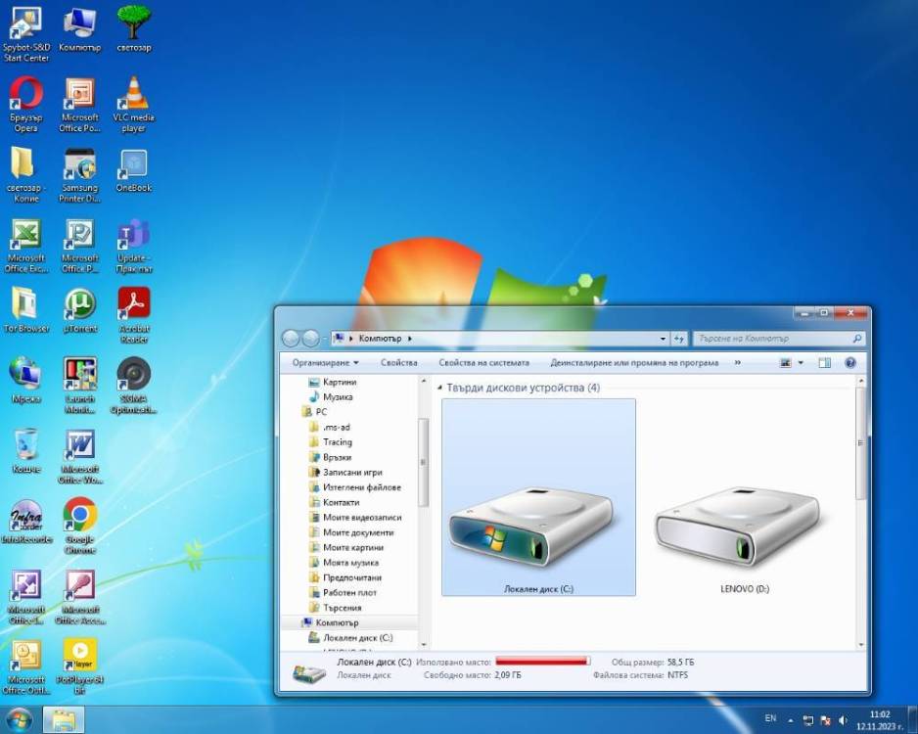Screen dimensions: 918x734
Task: Select Локален диск (C:) drive thumbnail
Action: 538,497
